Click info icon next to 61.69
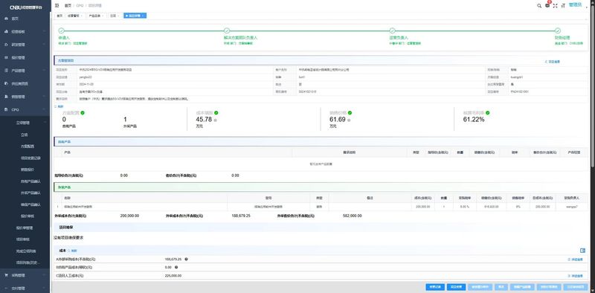This screenshot has height=293, width=595. [x=349, y=120]
